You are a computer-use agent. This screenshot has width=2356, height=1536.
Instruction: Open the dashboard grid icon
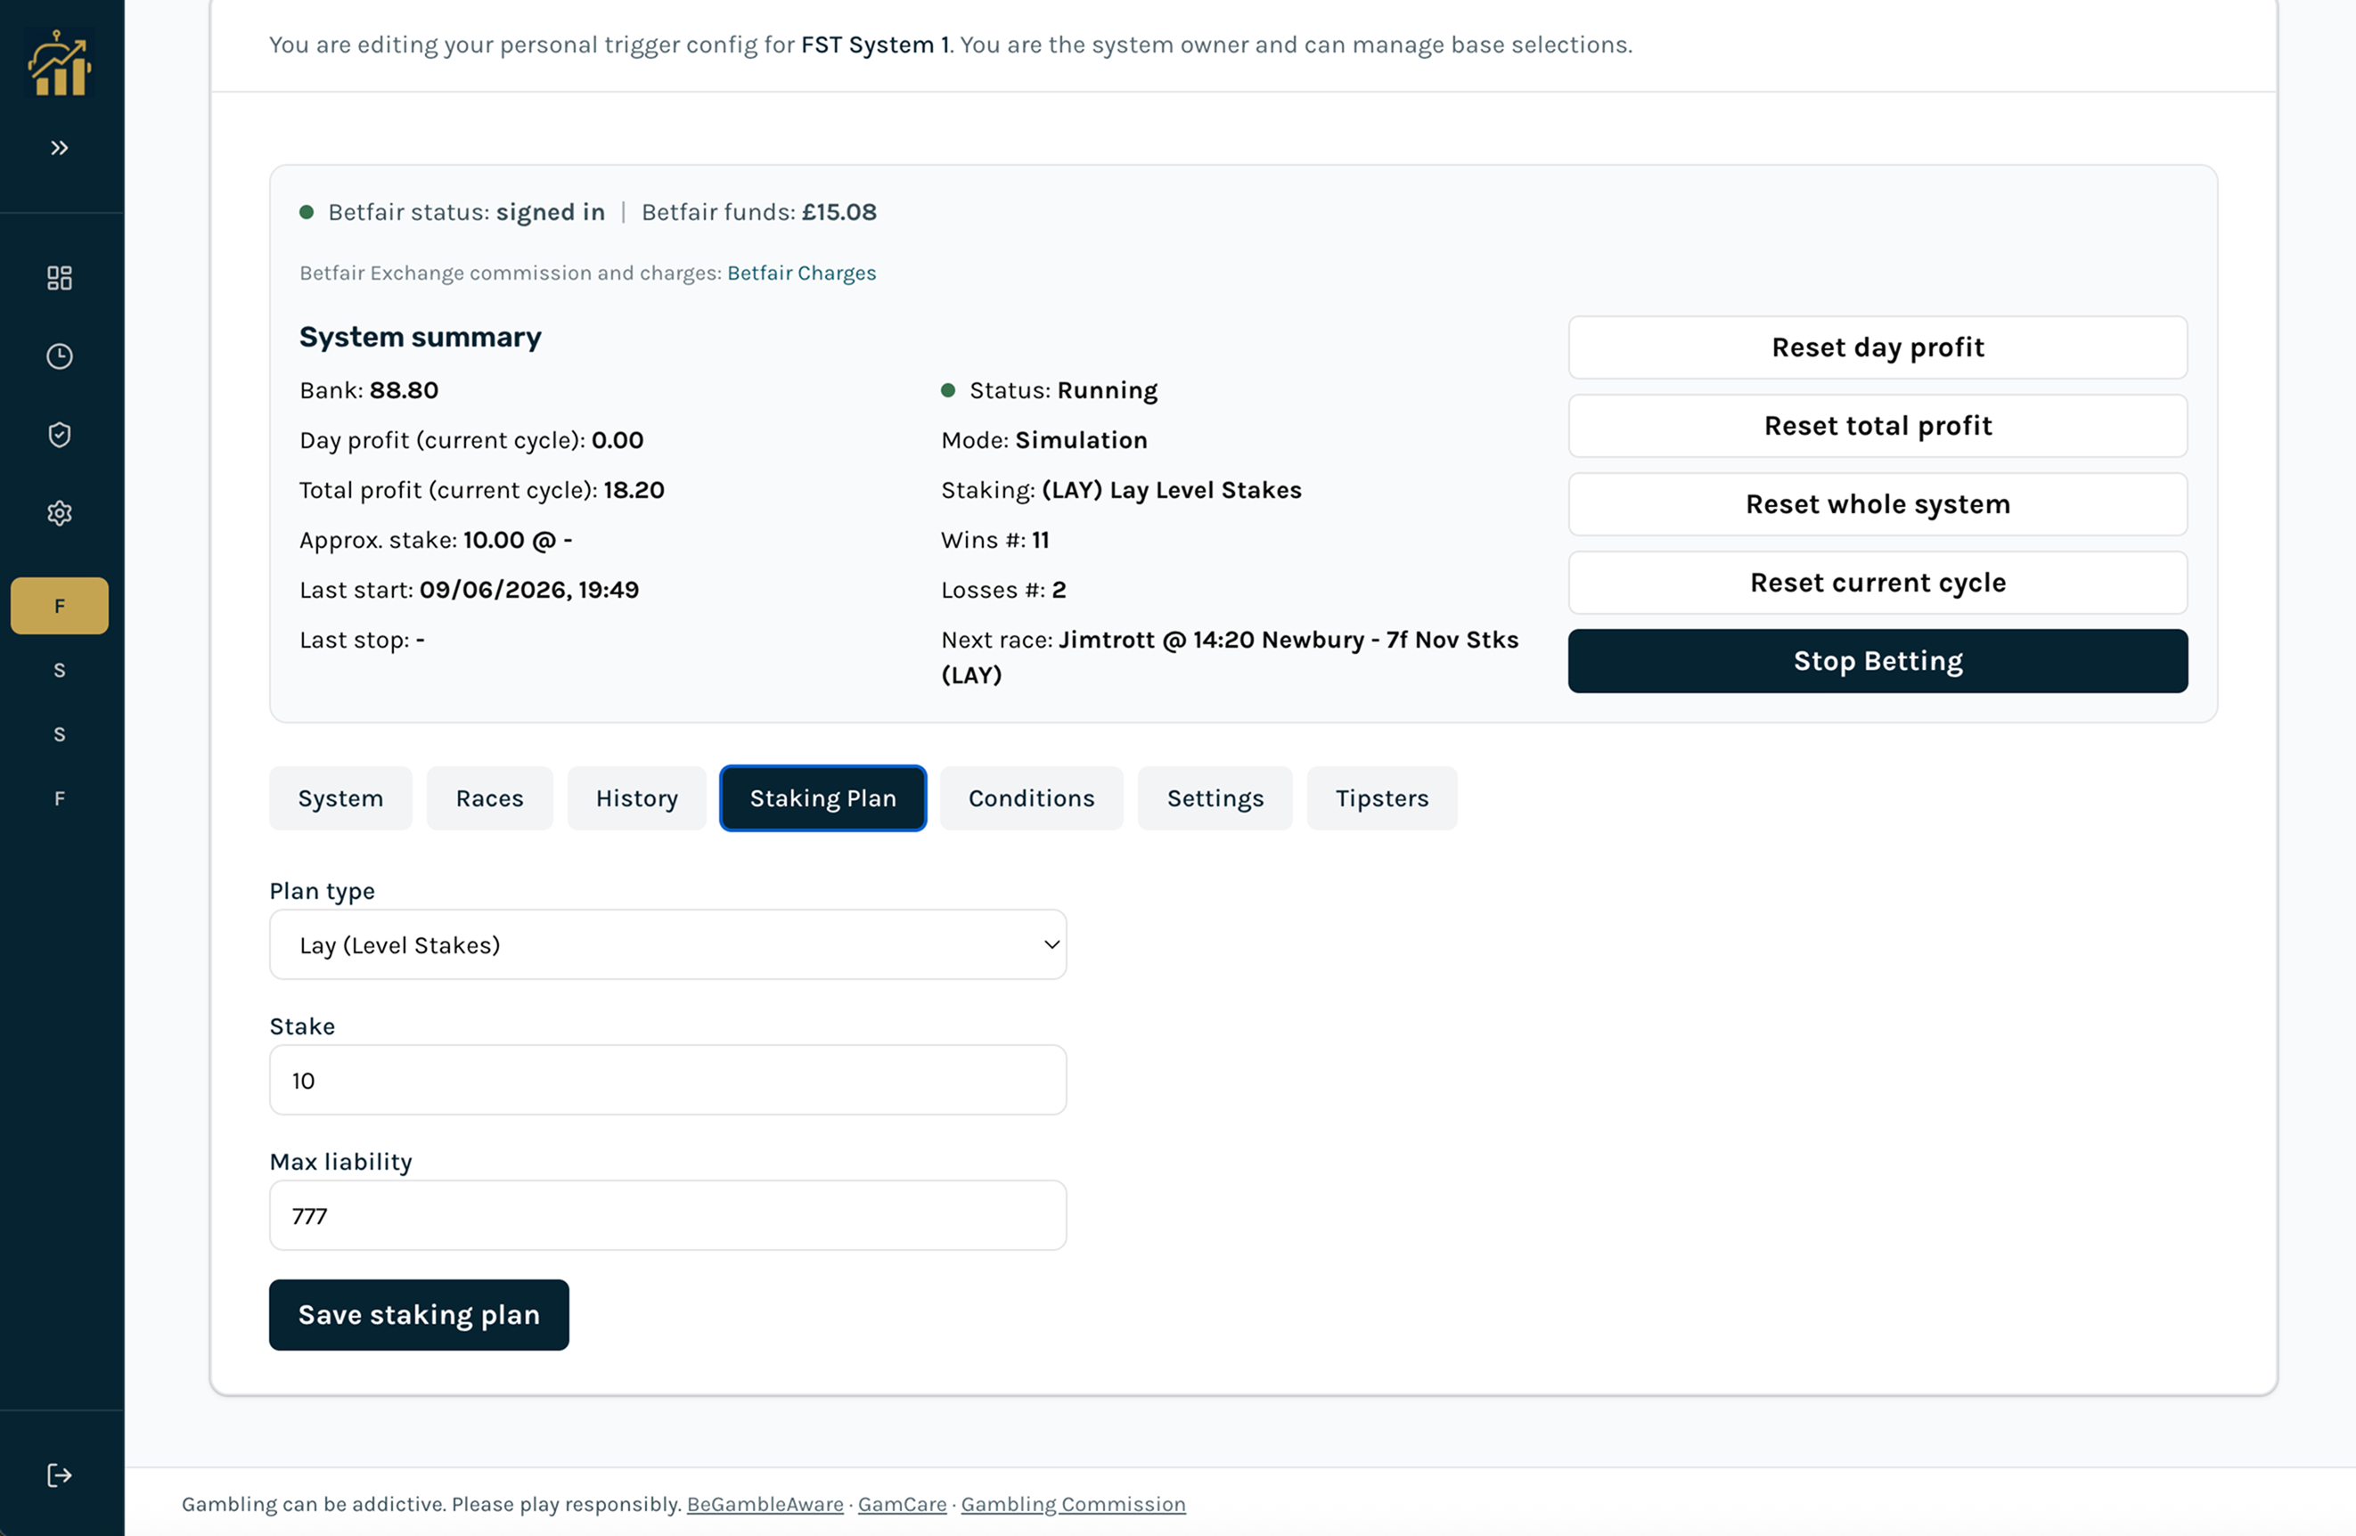(x=60, y=277)
